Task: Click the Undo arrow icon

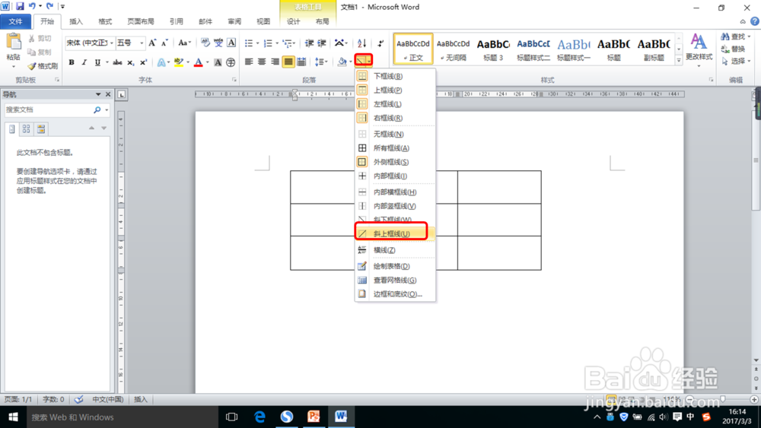Action: tap(32, 6)
